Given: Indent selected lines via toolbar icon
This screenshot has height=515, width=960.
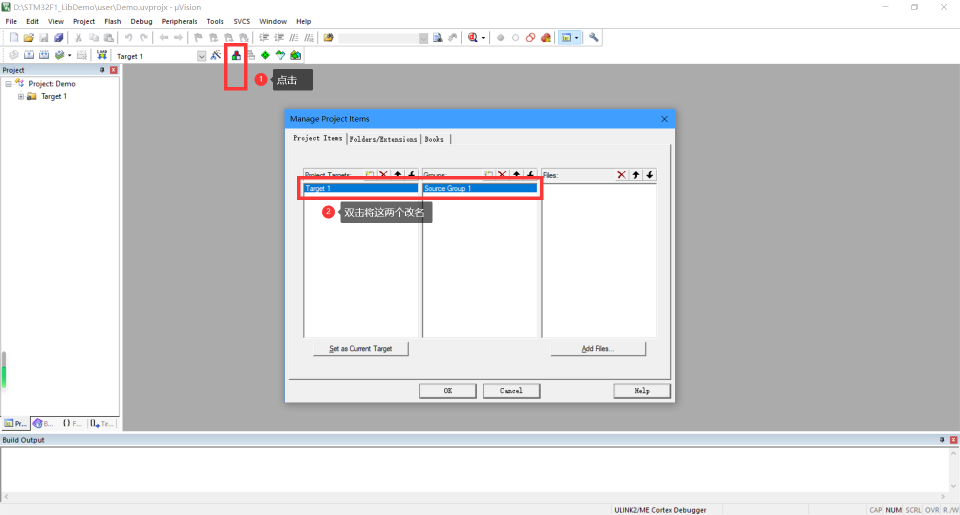Looking at the screenshot, I should tap(264, 37).
